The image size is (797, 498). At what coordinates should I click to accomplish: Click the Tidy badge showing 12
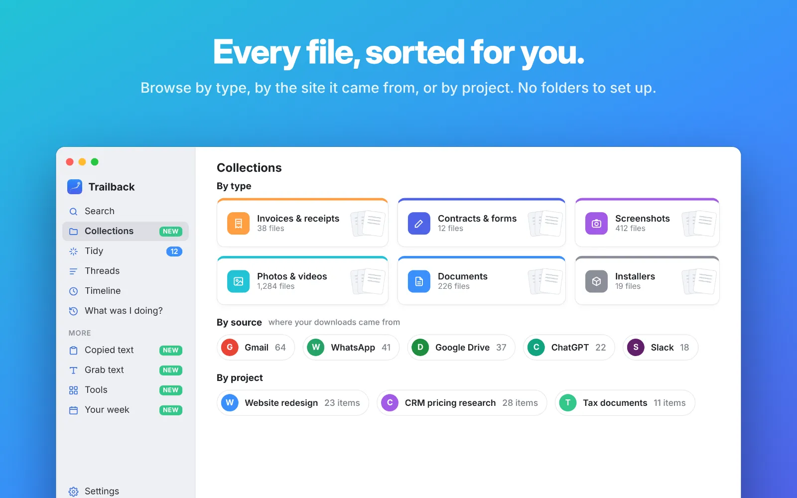point(174,251)
